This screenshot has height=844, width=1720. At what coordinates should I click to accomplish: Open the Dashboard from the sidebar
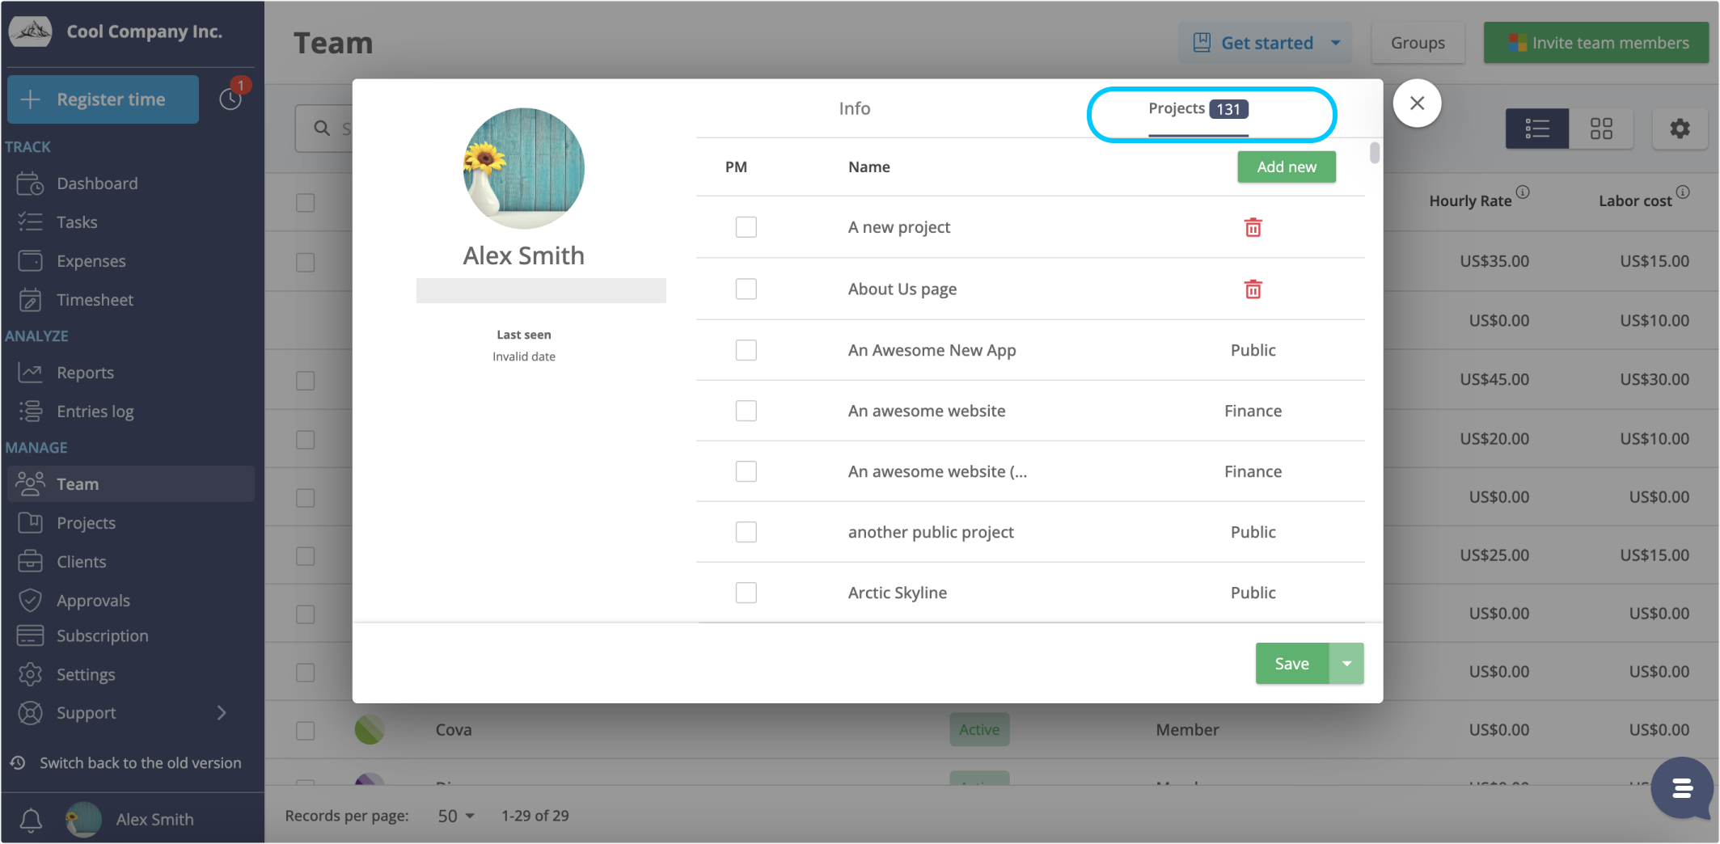tap(97, 183)
